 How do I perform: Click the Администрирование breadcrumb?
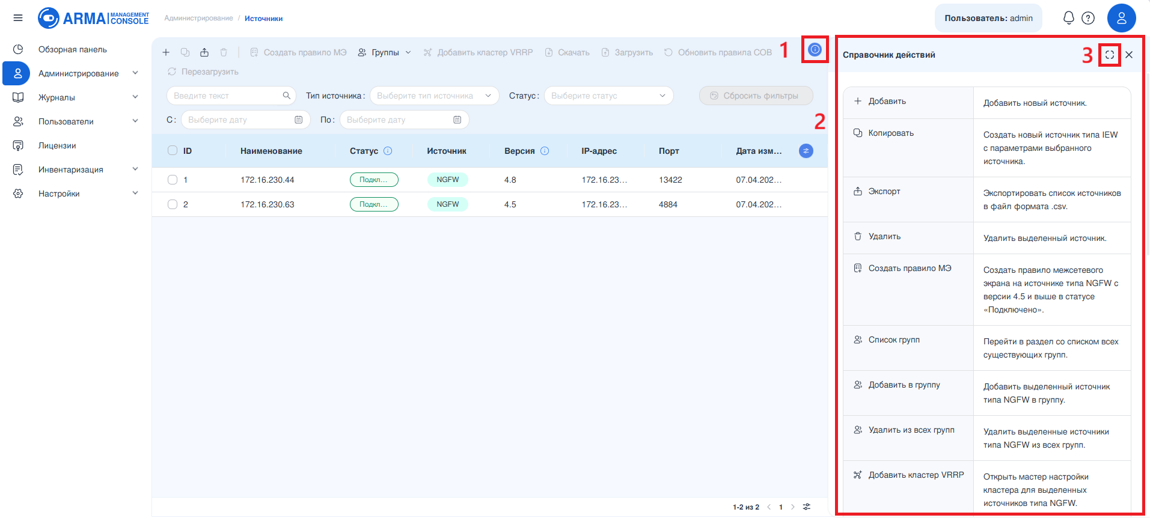[198, 18]
